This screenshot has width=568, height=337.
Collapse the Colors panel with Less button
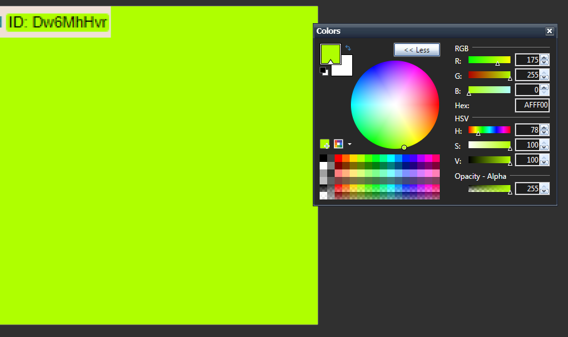coord(417,50)
